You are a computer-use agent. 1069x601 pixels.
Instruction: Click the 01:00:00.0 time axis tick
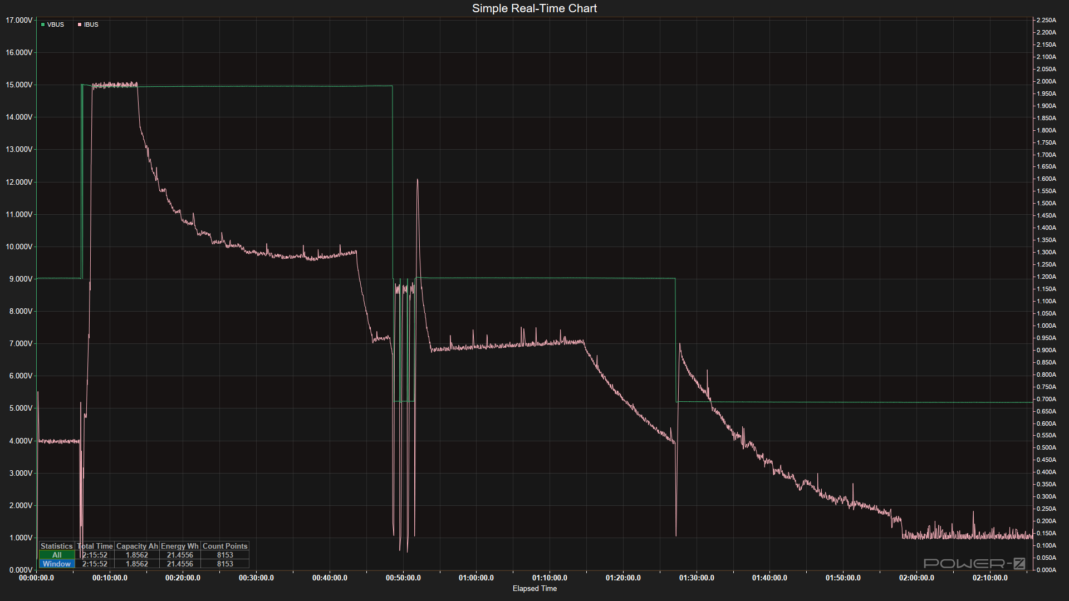(476, 578)
